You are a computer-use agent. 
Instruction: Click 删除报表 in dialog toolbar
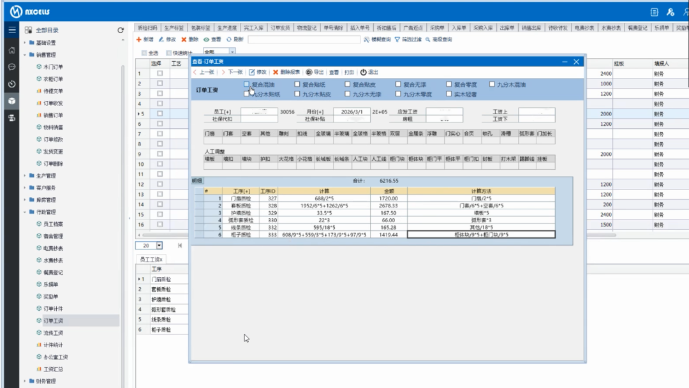(x=286, y=72)
